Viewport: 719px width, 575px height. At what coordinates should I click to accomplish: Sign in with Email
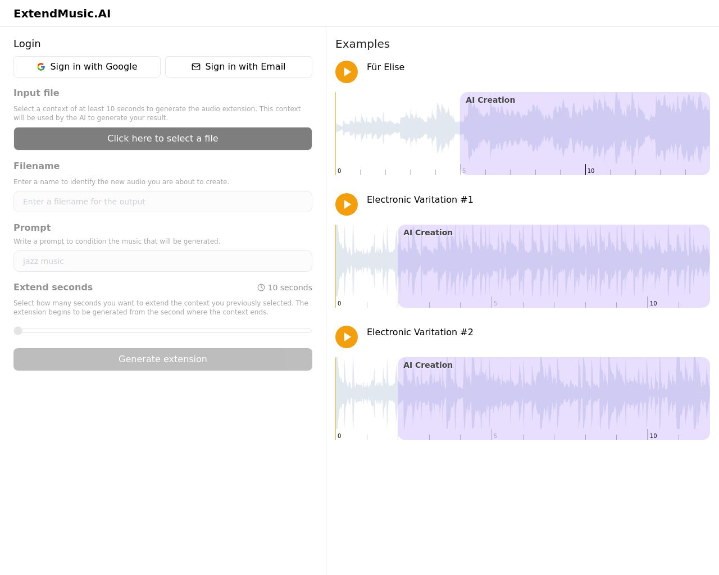pos(239,67)
